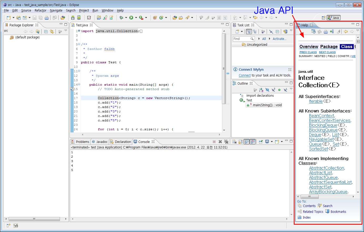Click the Help view horizontal scrollbar thumb
This screenshot has height=232, width=364.
point(310,197)
